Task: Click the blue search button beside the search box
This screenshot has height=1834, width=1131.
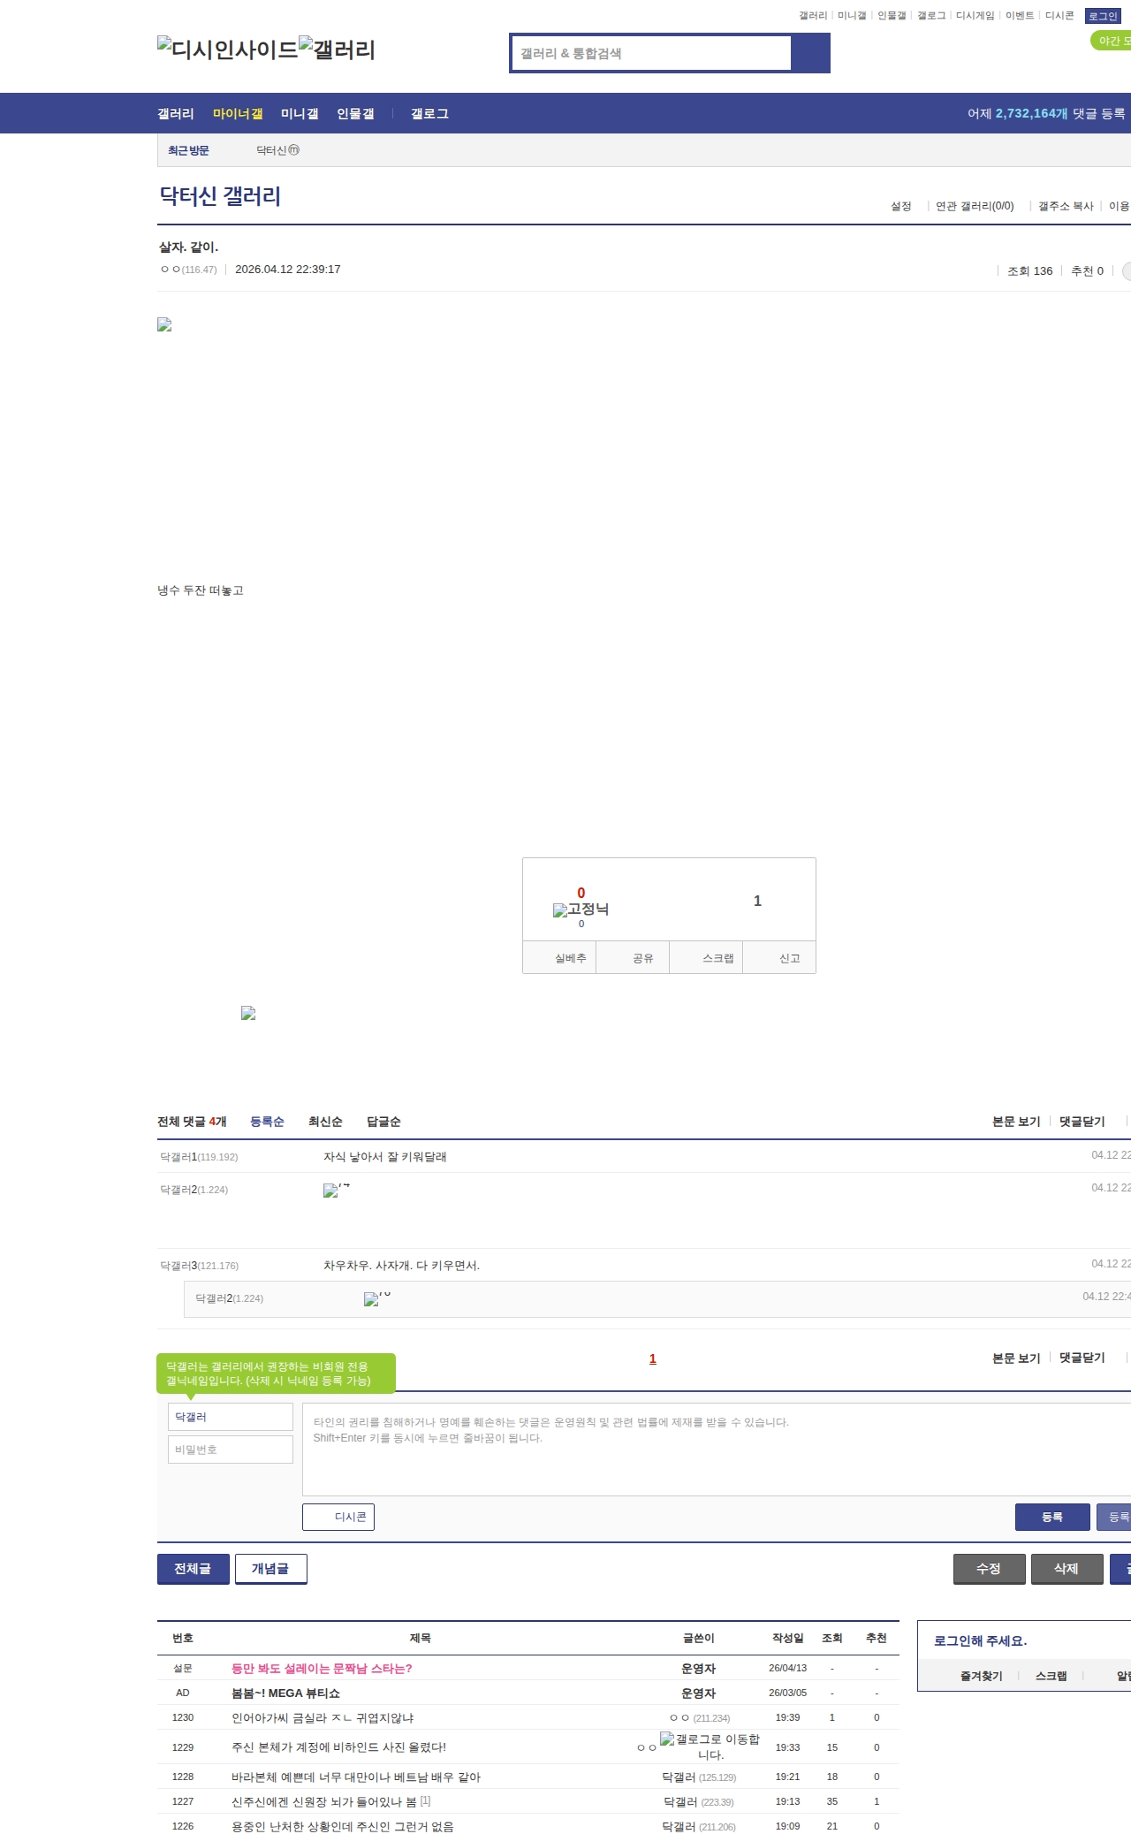Action: click(810, 53)
